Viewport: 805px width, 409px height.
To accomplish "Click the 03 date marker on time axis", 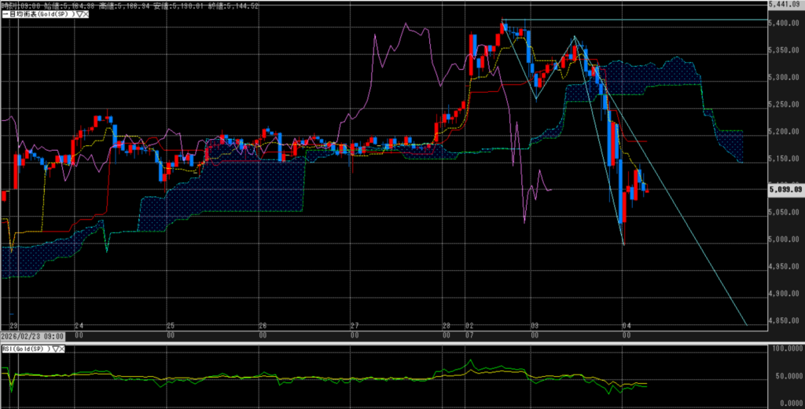I will pos(535,325).
